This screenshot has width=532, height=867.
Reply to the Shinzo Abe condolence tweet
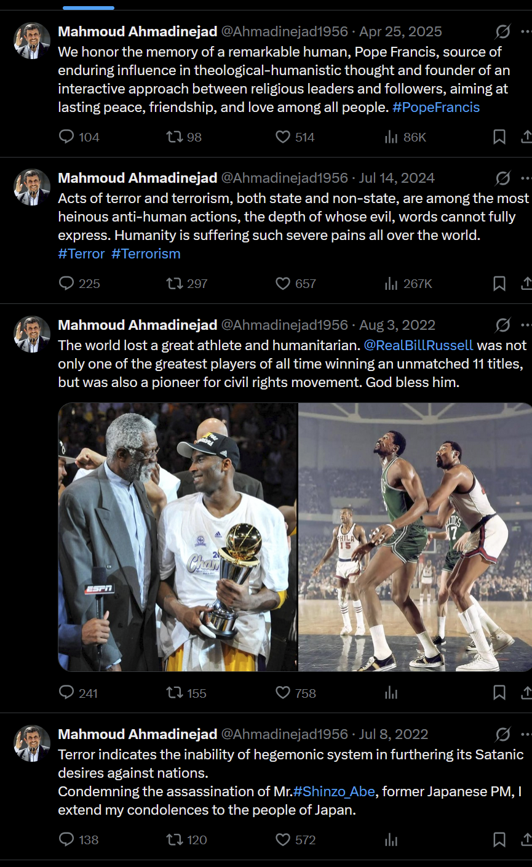click(66, 839)
